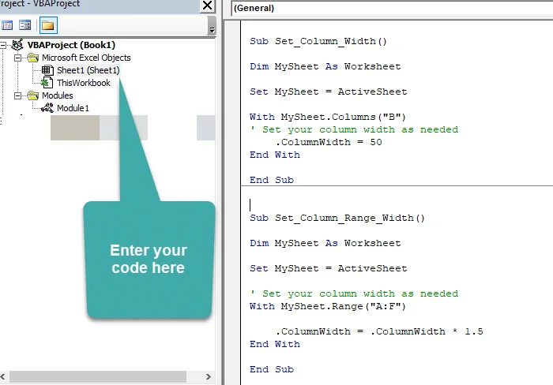Screen dimensions: 553x385
Task: Select Microsoft Excel Objects label
Action: pos(86,58)
